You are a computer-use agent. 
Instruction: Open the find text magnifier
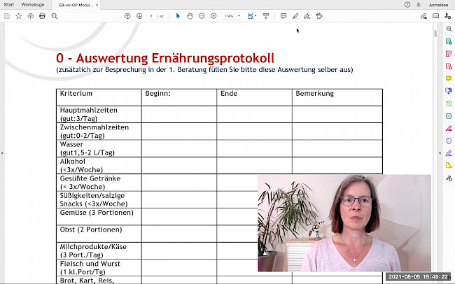55,16
